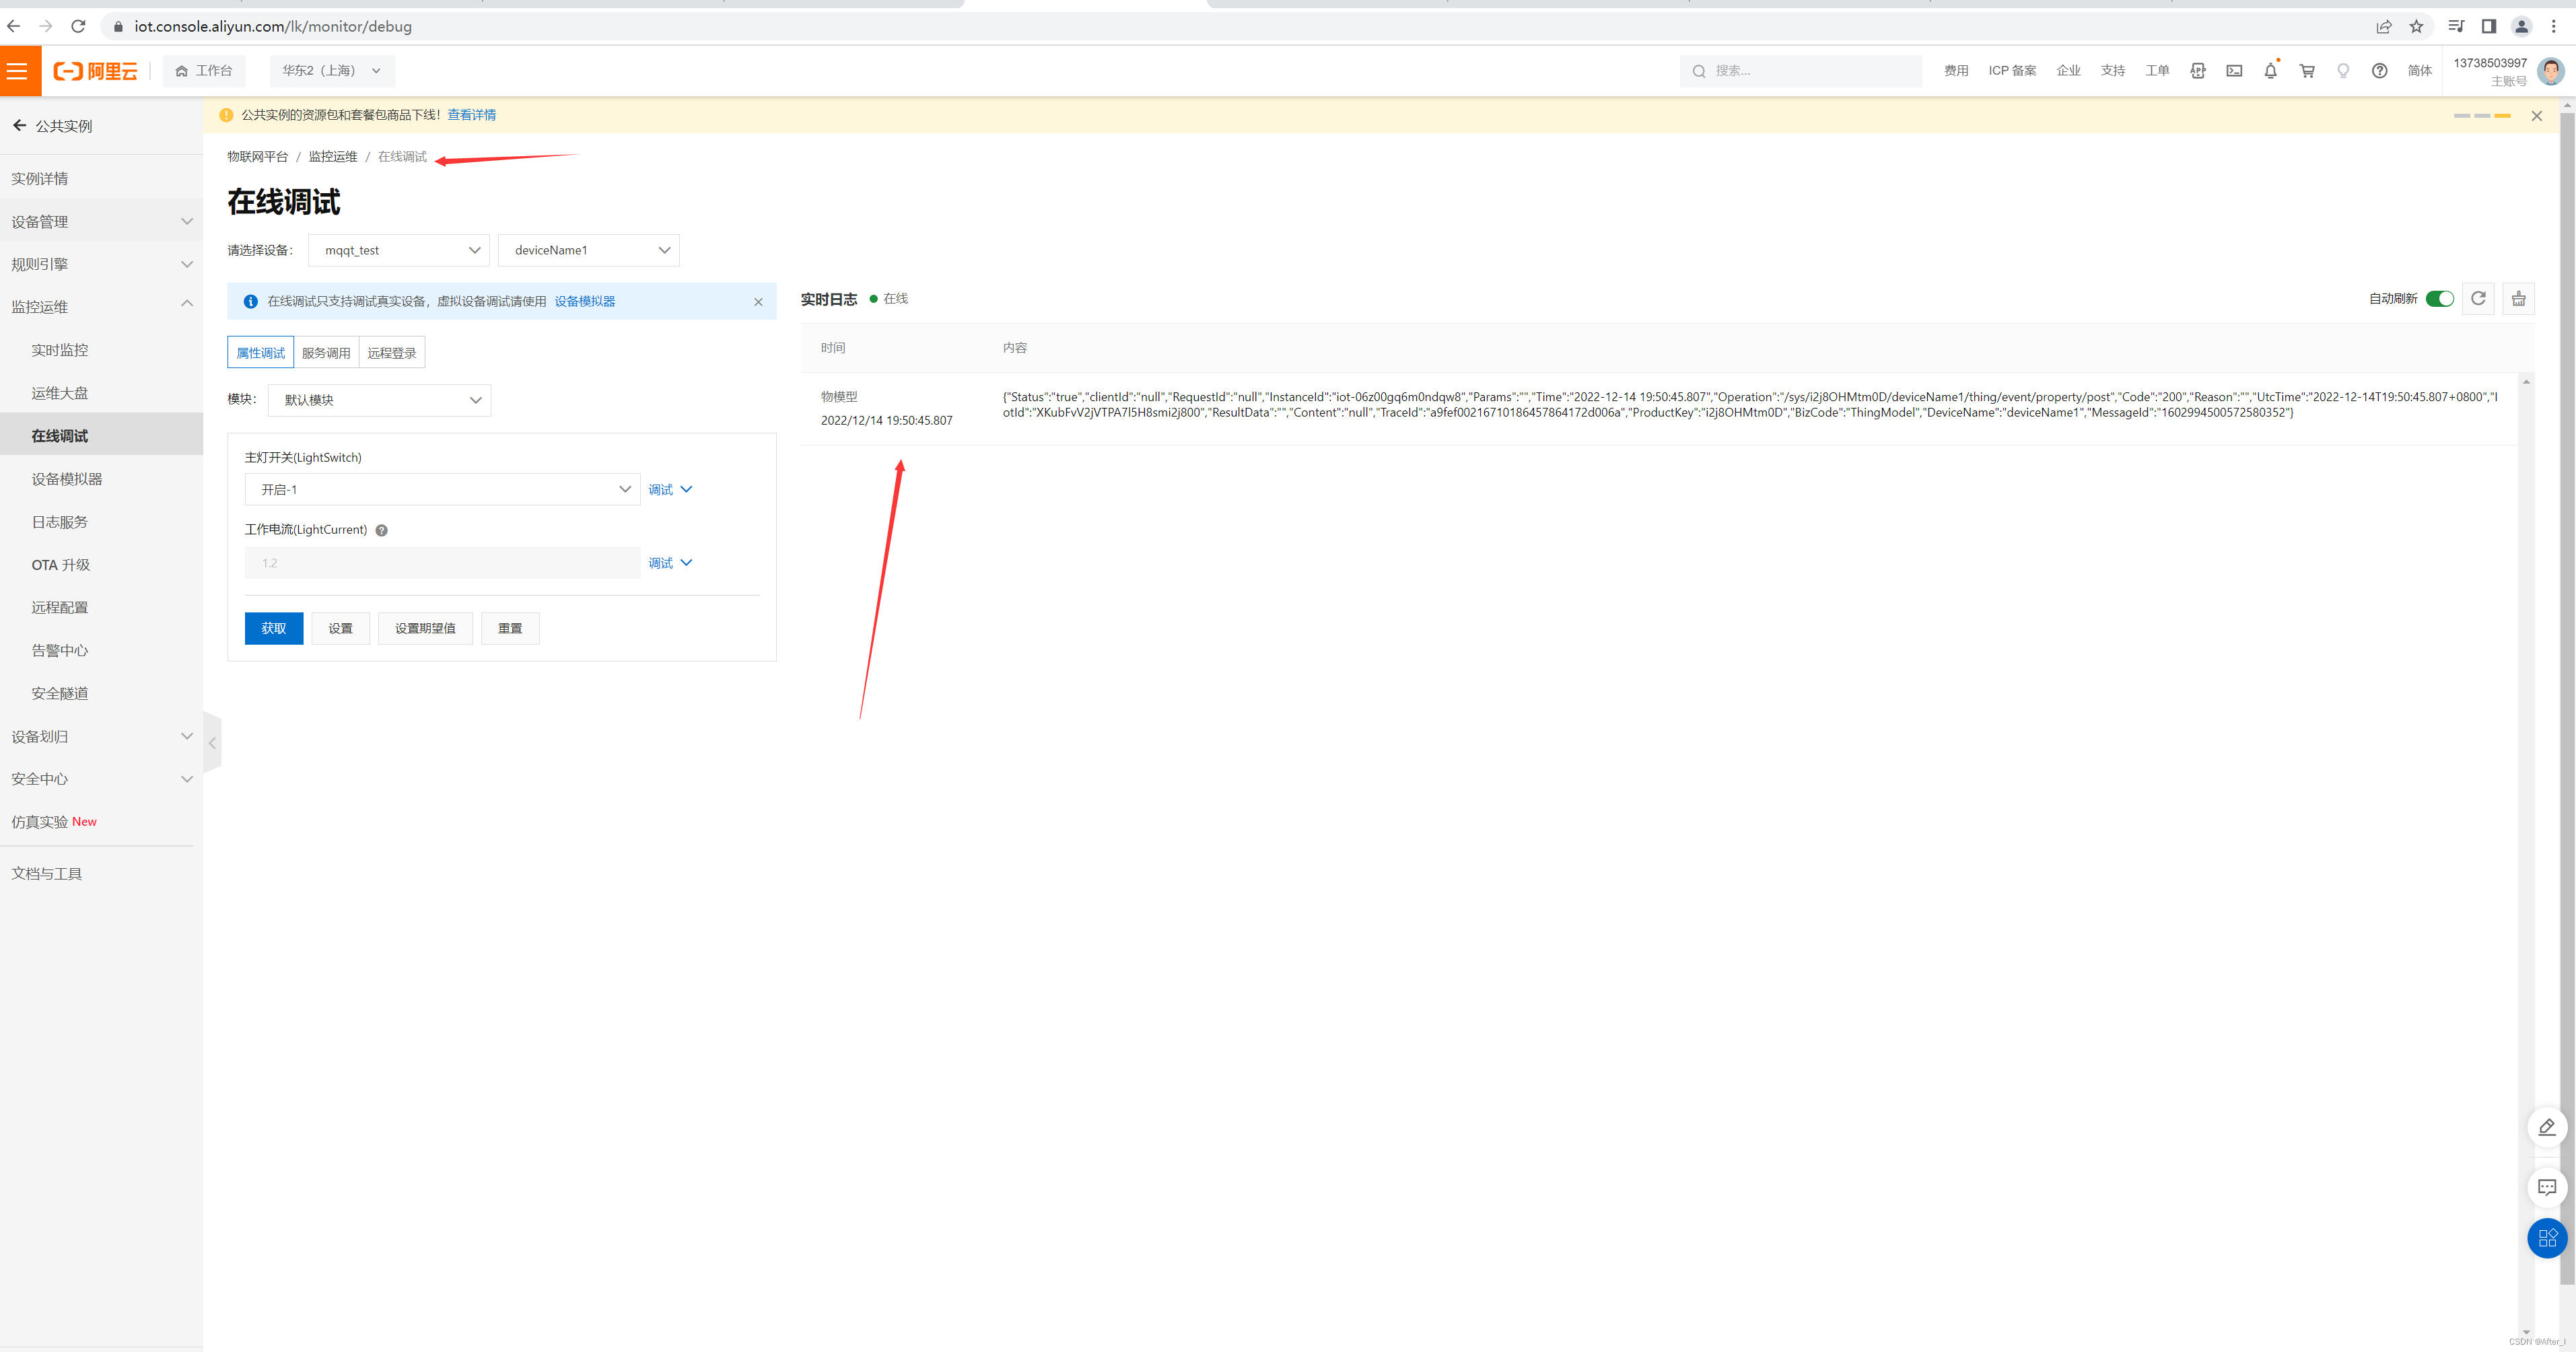
Task: Switch to the 服务调用 tab
Action: click(x=326, y=353)
